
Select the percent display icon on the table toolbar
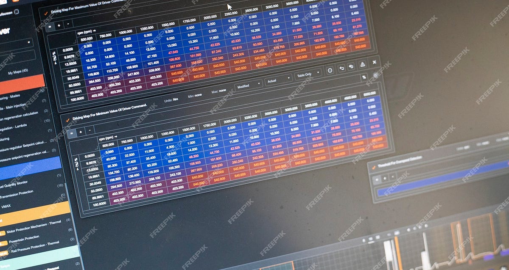[x=364, y=77]
